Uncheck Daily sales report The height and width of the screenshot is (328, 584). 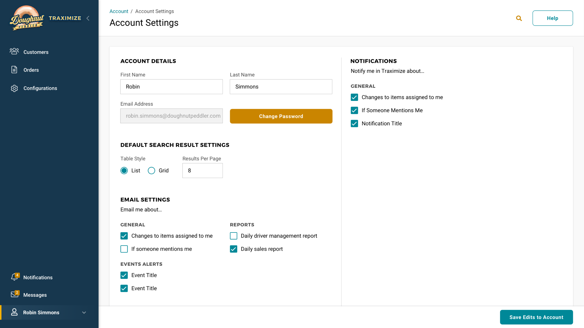tap(234, 249)
